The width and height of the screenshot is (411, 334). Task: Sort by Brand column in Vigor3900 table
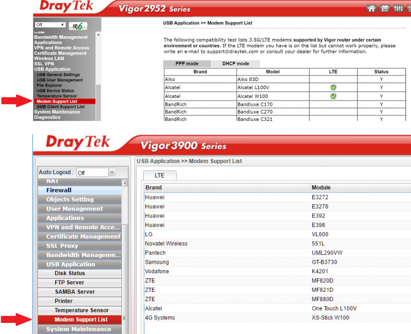tap(227, 188)
